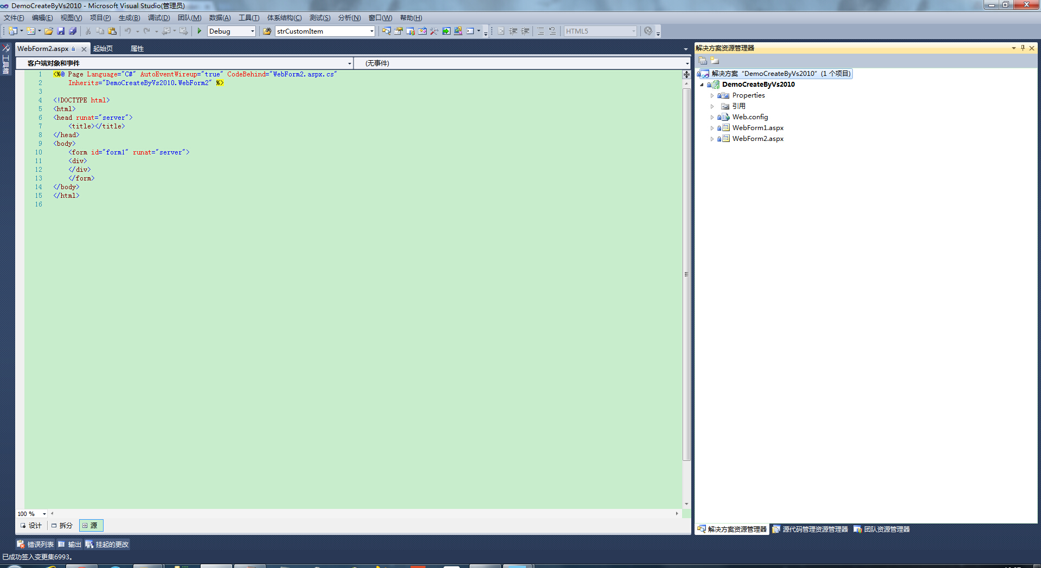Image resolution: width=1041 pixels, height=568 pixels.
Task: Click the Start Page toolbar icon with green arrow
Action: click(446, 31)
